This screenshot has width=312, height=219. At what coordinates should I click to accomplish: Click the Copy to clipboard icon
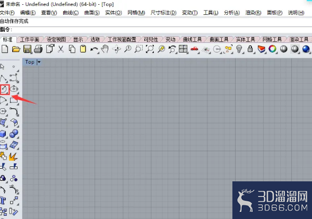(72, 49)
